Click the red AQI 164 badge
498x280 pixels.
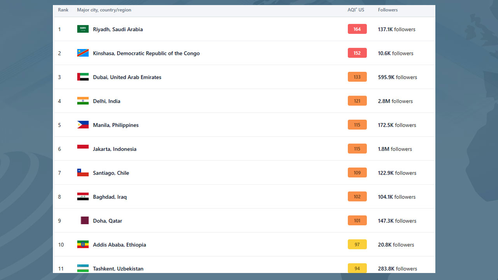pos(357,29)
